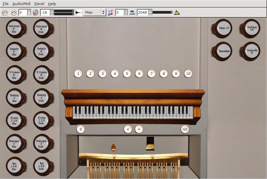Increase transpose with up spinner arrow
Viewport: 267px width, 179px height.
click(x=126, y=11)
